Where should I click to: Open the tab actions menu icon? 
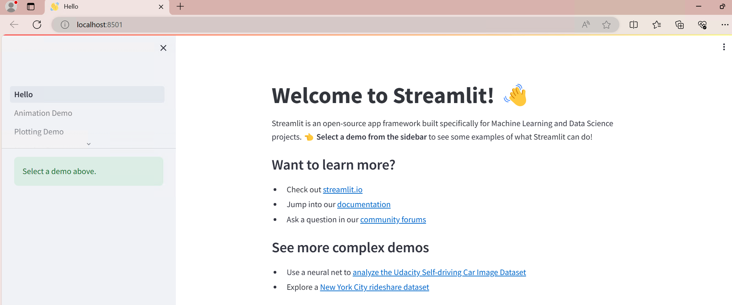tap(31, 7)
